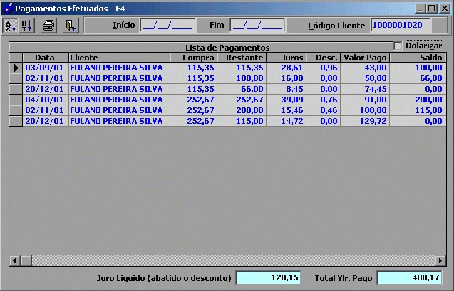Click the Fim date field
Viewport: 454px width, 291px height.
click(257, 26)
